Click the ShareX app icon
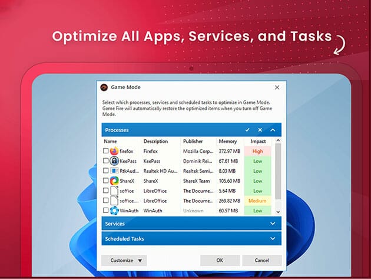The height and width of the screenshot is (279, 371). (x=114, y=180)
